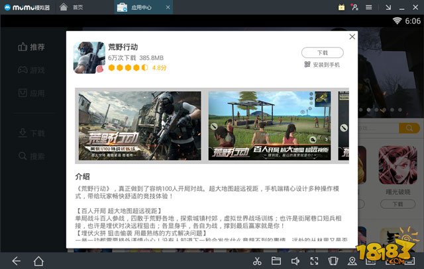424x269 pixels.
Task: Close the 荒野行动 detail dialog
Action: (352, 36)
